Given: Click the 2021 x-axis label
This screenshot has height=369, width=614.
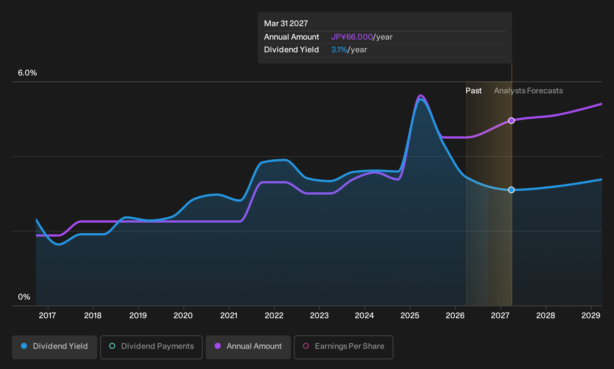Looking at the screenshot, I should [x=229, y=316].
